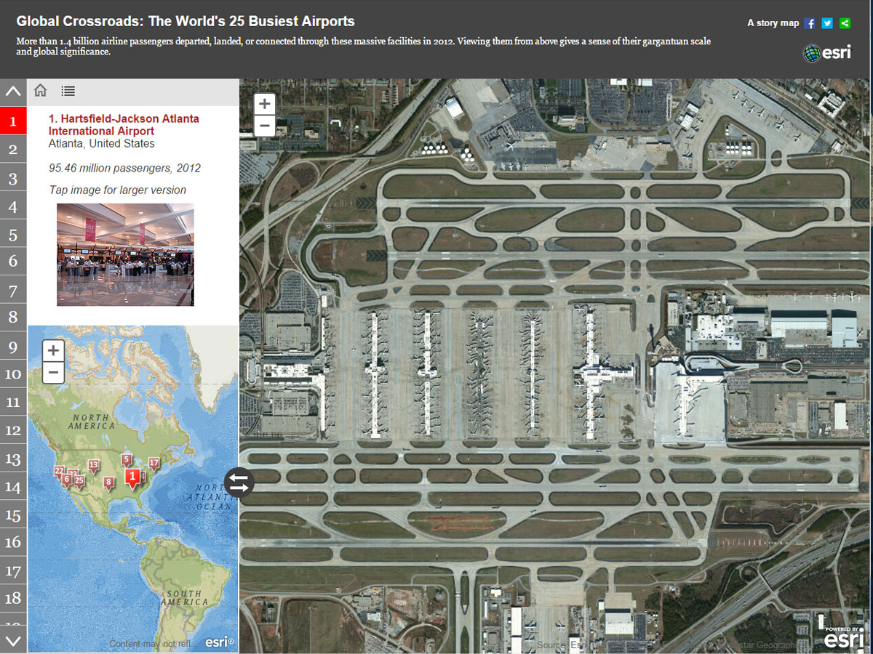Viewport: 873px width, 654px height.
Task: Toggle the swap panel arrows button
Action: click(x=239, y=483)
